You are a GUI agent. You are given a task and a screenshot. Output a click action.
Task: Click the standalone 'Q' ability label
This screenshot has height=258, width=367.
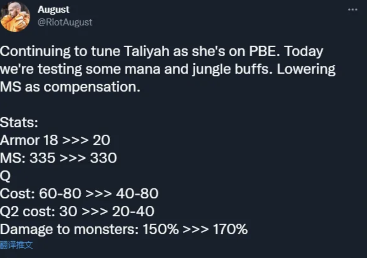pyautogui.click(x=5, y=176)
